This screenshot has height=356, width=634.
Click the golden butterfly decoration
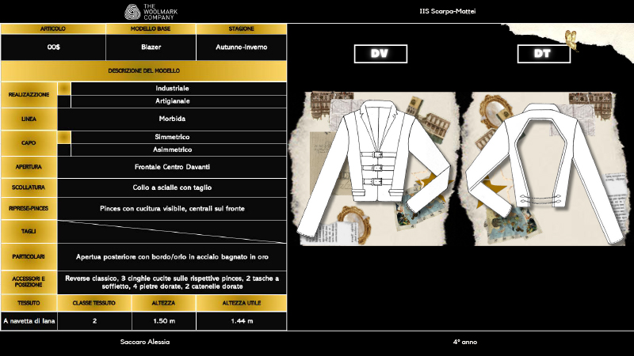click(567, 36)
